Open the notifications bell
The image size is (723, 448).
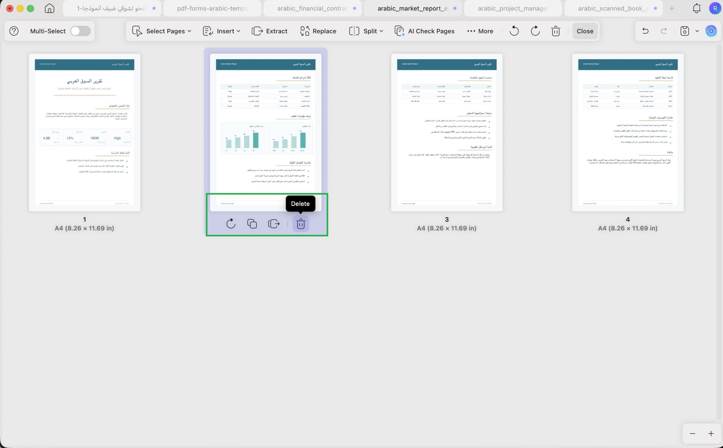(696, 8)
